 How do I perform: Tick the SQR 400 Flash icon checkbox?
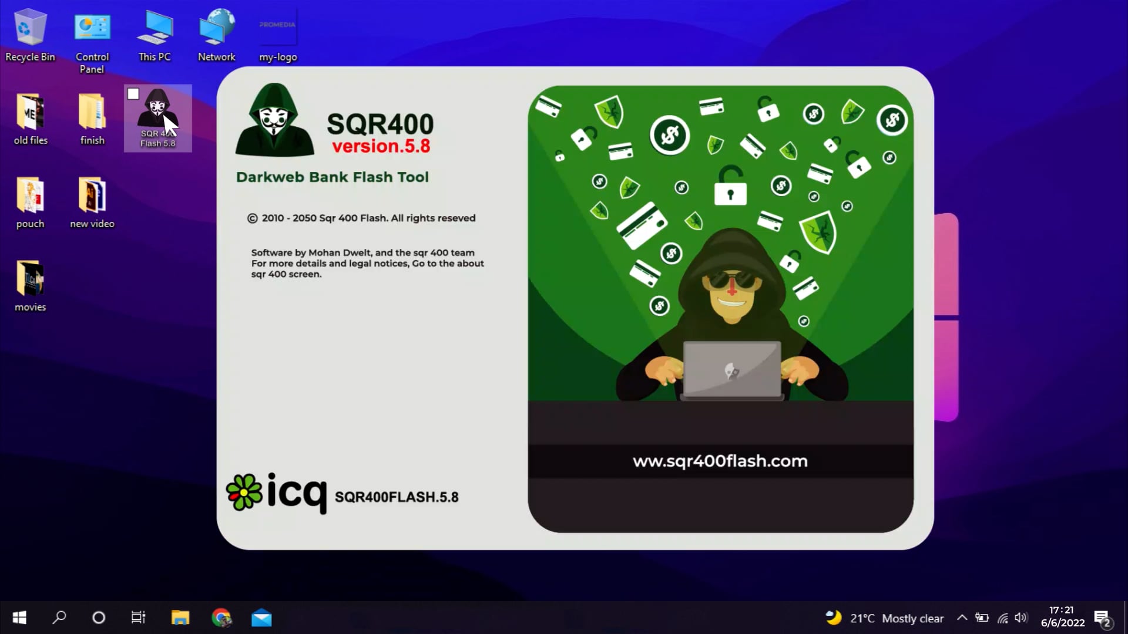click(x=133, y=94)
